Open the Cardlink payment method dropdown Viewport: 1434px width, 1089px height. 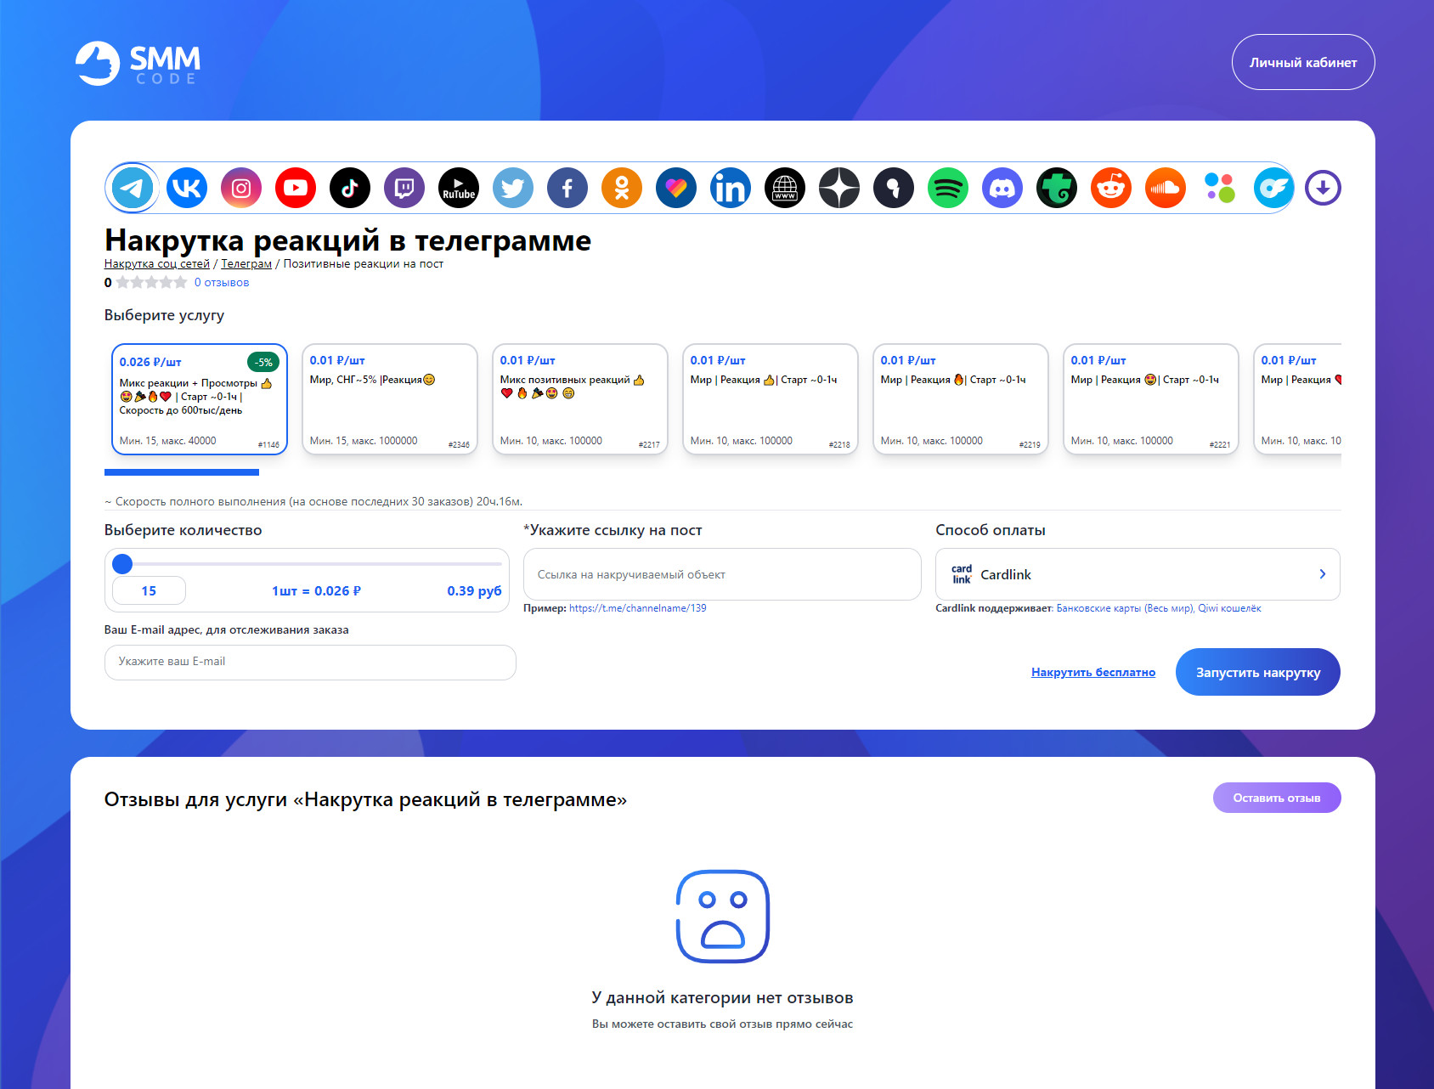pos(1138,574)
